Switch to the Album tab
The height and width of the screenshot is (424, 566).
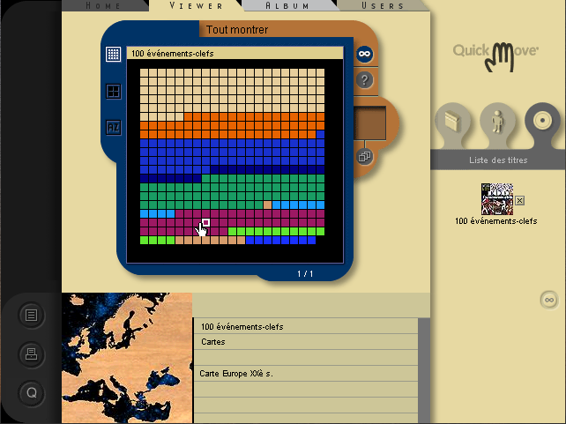[x=287, y=5]
